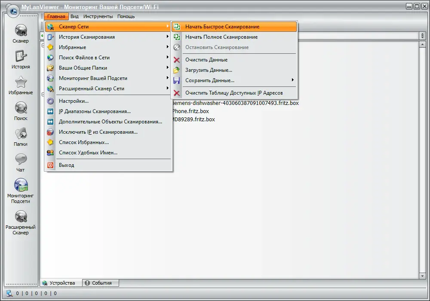Click the Сохранить Данные floppy icon

(177, 80)
